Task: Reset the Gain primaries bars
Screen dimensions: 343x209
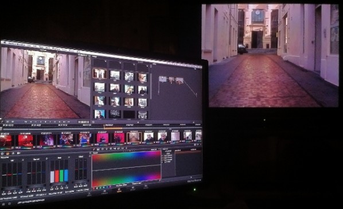Action: point(69,157)
